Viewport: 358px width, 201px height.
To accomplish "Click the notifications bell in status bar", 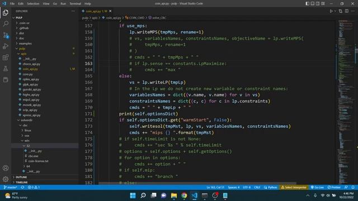I will click(353, 188).
